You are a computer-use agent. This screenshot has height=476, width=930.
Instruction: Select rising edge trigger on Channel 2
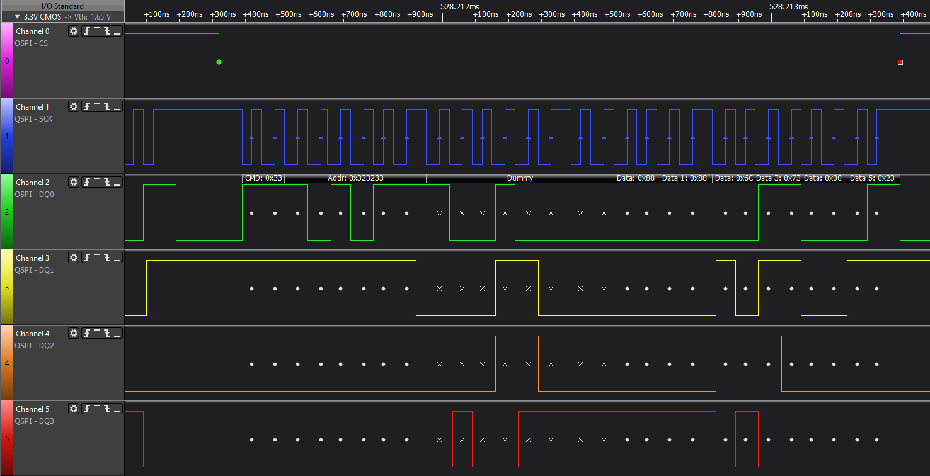[x=87, y=183]
